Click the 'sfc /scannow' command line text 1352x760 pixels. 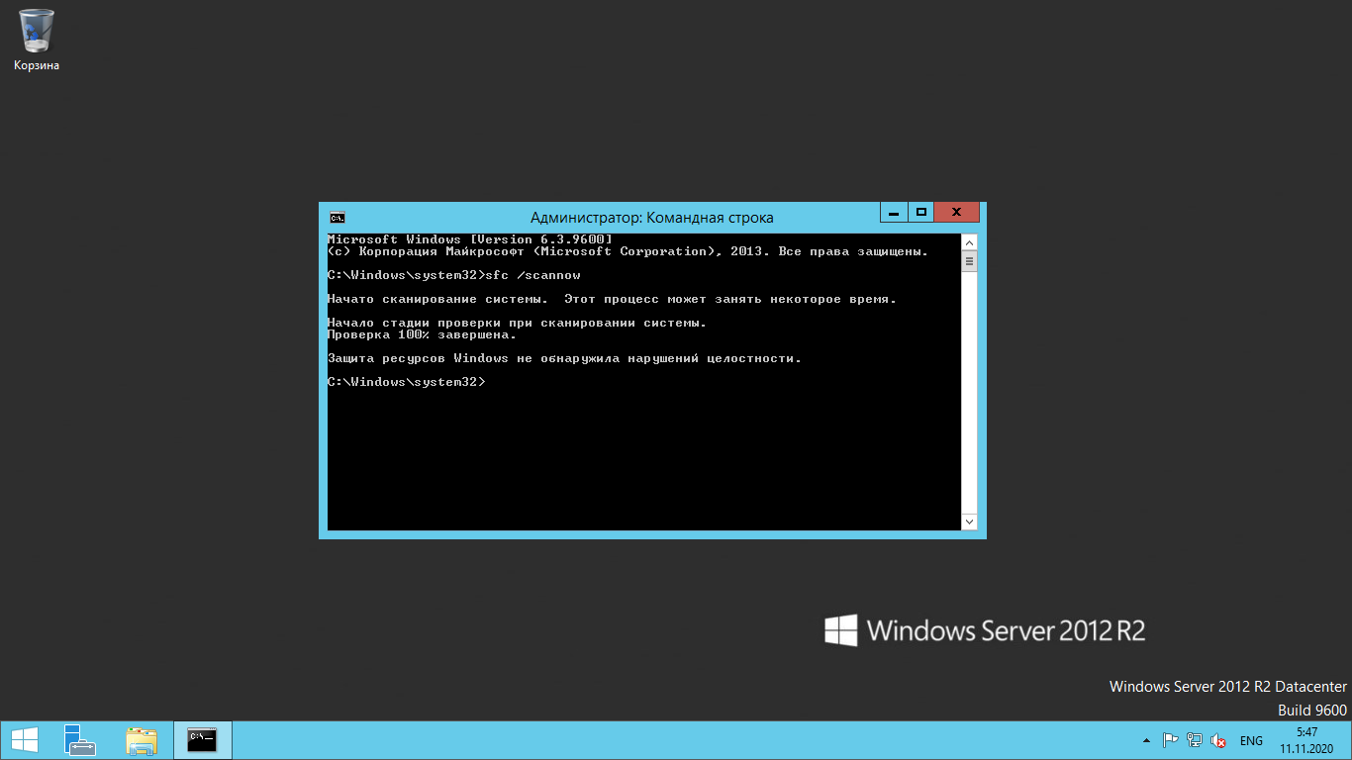(533, 275)
